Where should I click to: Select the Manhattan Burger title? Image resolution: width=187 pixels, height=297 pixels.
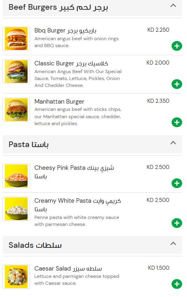click(59, 102)
